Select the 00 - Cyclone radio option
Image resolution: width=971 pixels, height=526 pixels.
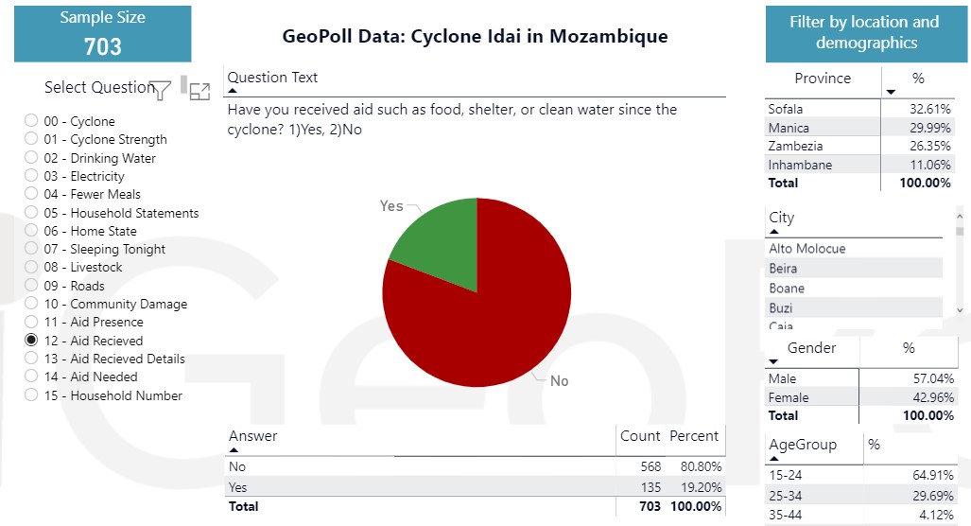click(x=31, y=121)
